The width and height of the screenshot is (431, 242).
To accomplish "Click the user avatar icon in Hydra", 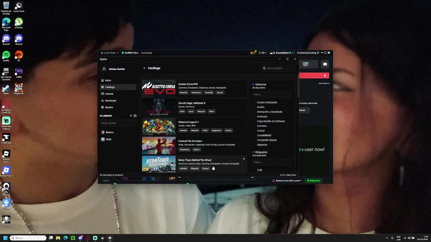I will [104, 69].
